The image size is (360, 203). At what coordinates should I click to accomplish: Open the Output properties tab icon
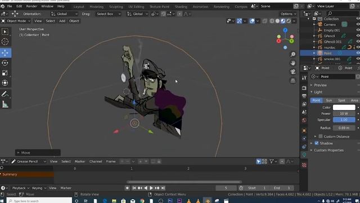(304, 96)
